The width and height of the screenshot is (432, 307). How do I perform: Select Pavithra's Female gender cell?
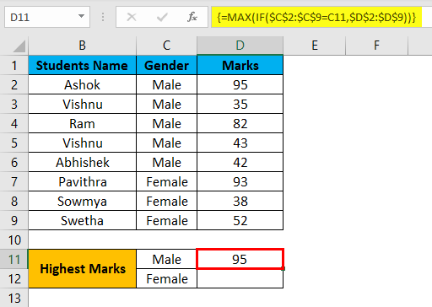(166, 181)
